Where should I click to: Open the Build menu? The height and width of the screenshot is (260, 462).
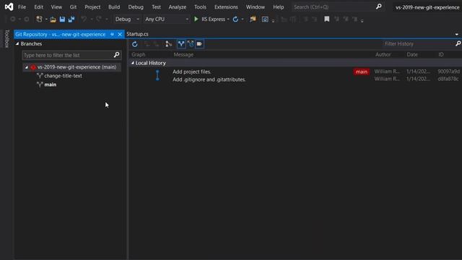114,6
